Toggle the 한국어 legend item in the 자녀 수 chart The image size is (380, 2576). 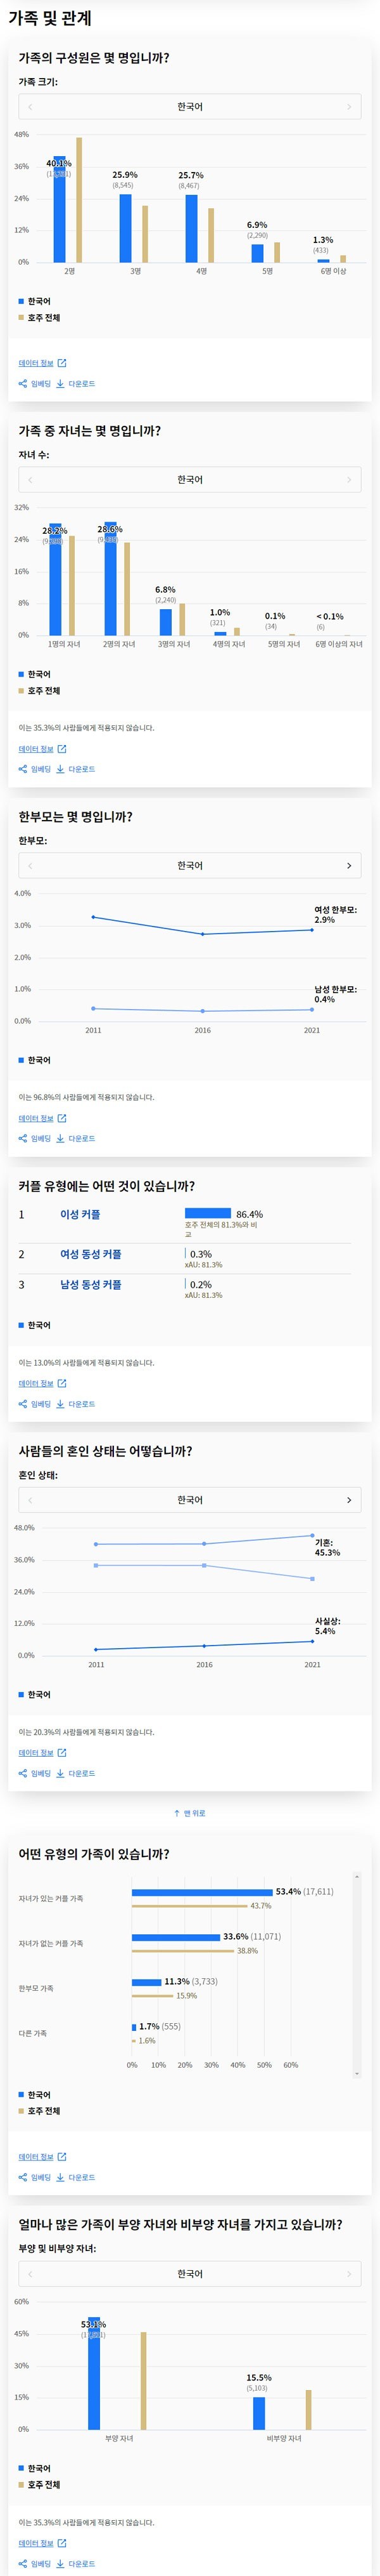(35, 674)
